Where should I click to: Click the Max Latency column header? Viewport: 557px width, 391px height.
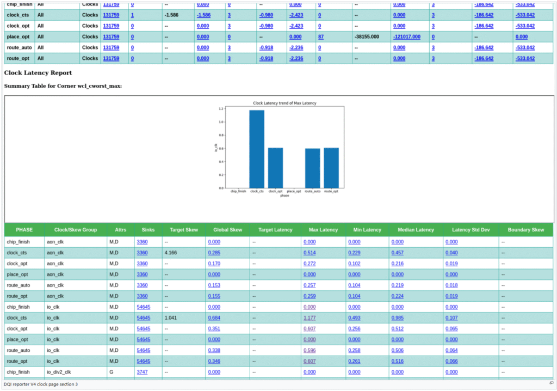[x=323, y=230]
